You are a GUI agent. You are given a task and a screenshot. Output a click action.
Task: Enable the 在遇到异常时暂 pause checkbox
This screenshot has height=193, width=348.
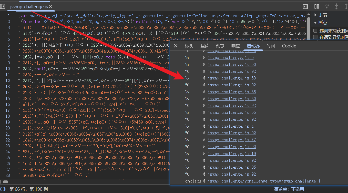315,37
